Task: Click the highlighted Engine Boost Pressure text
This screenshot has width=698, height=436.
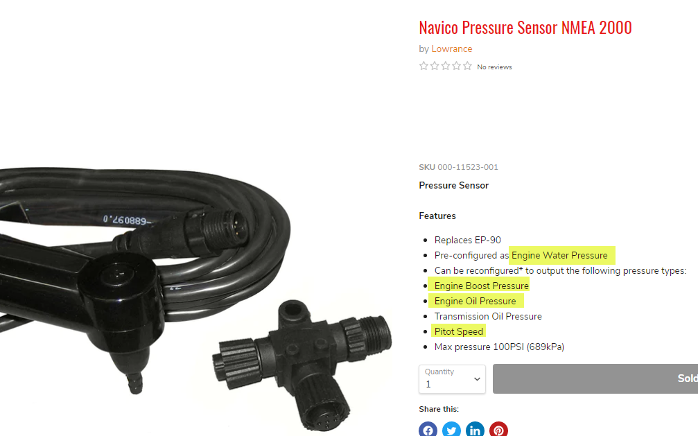Action: pyautogui.click(x=482, y=286)
